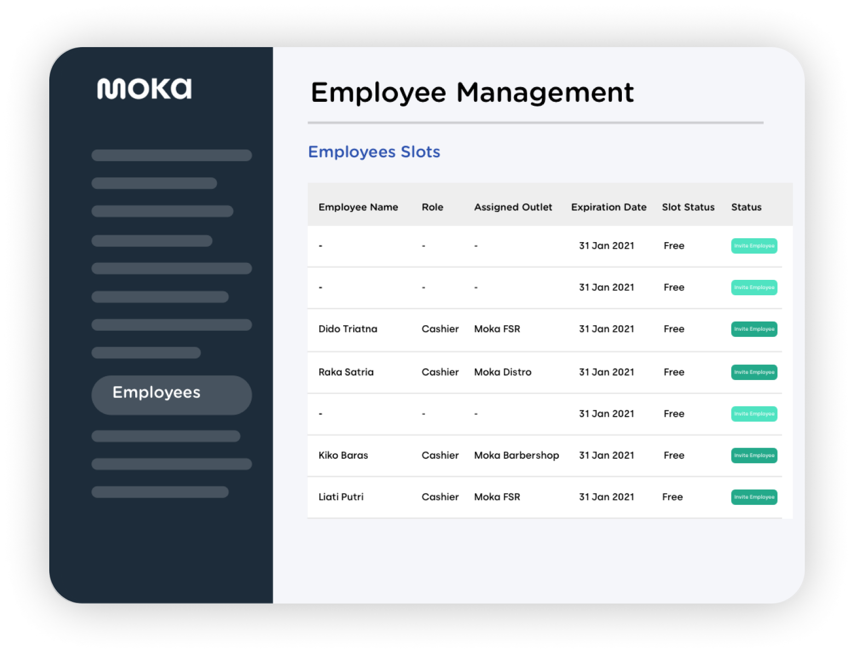Click the Moka logo in the sidebar

(x=144, y=89)
